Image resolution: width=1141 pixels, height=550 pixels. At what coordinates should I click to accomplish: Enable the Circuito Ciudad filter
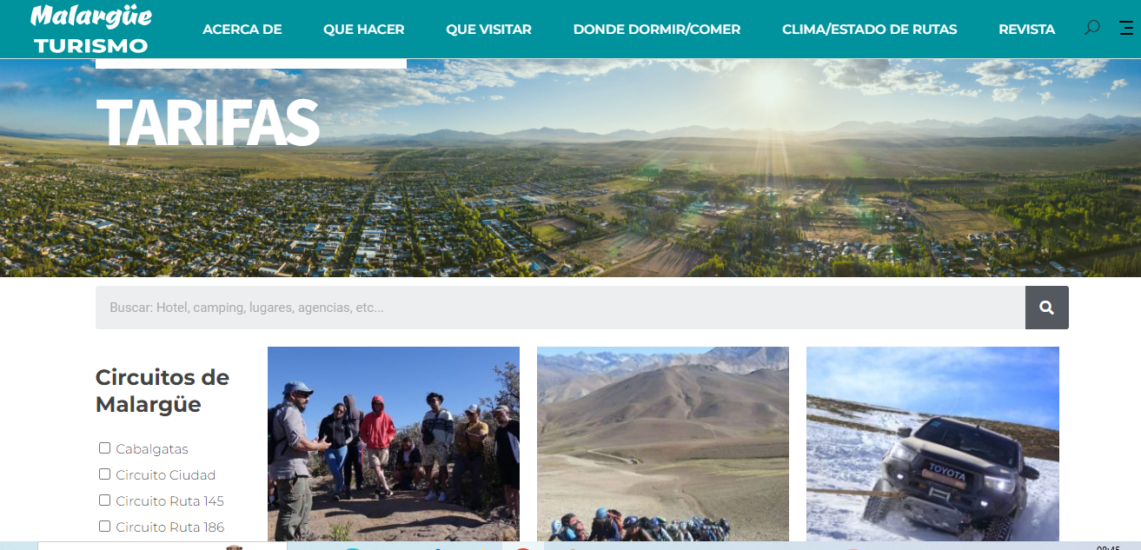tap(104, 474)
